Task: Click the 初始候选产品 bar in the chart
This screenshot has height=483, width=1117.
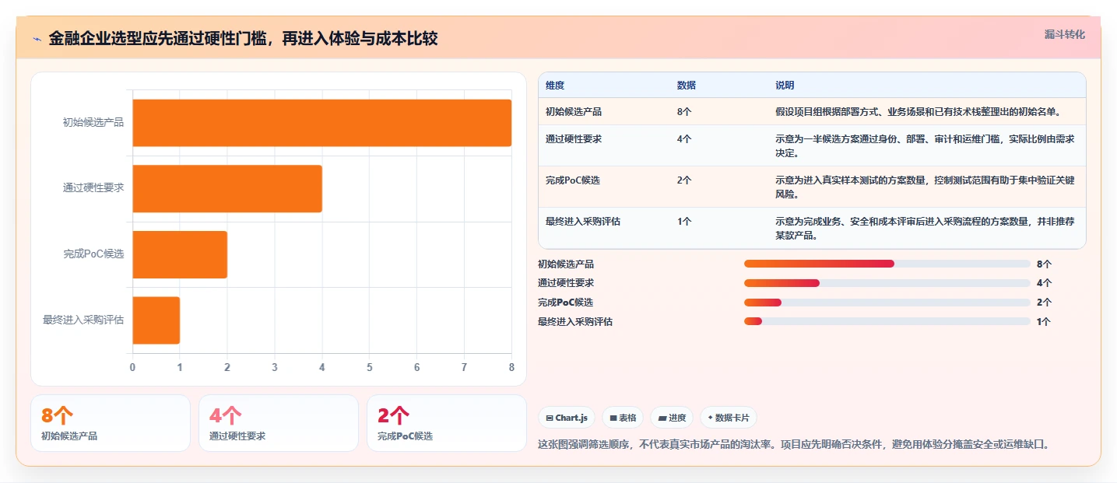Action: pos(321,123)
